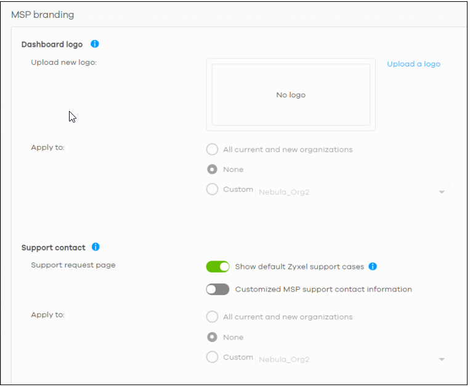The image size is (470, 387).
Task: Click the Support contact section heading
Action: [x=54, y=248]
